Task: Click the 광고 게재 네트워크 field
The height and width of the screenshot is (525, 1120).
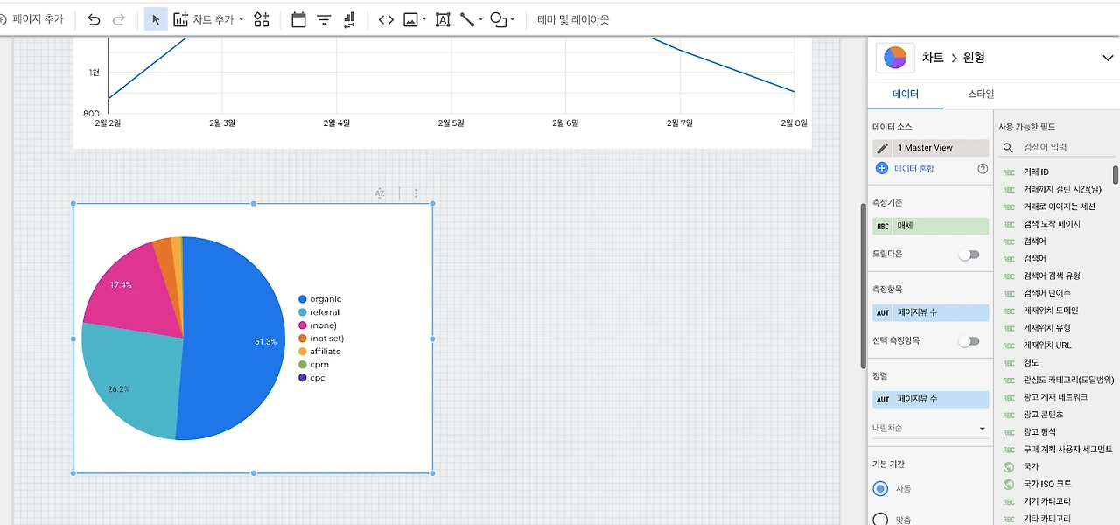Action: point(1055,397)
